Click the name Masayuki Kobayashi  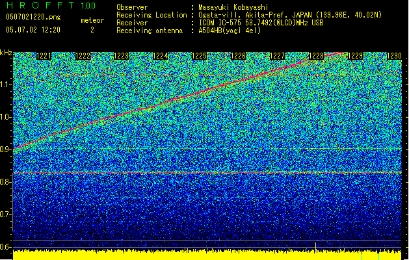point(233,7)
